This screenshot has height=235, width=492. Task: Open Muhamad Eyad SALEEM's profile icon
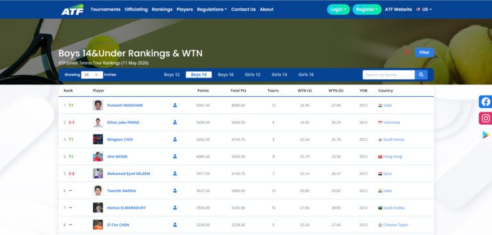(x=175, y=174)
